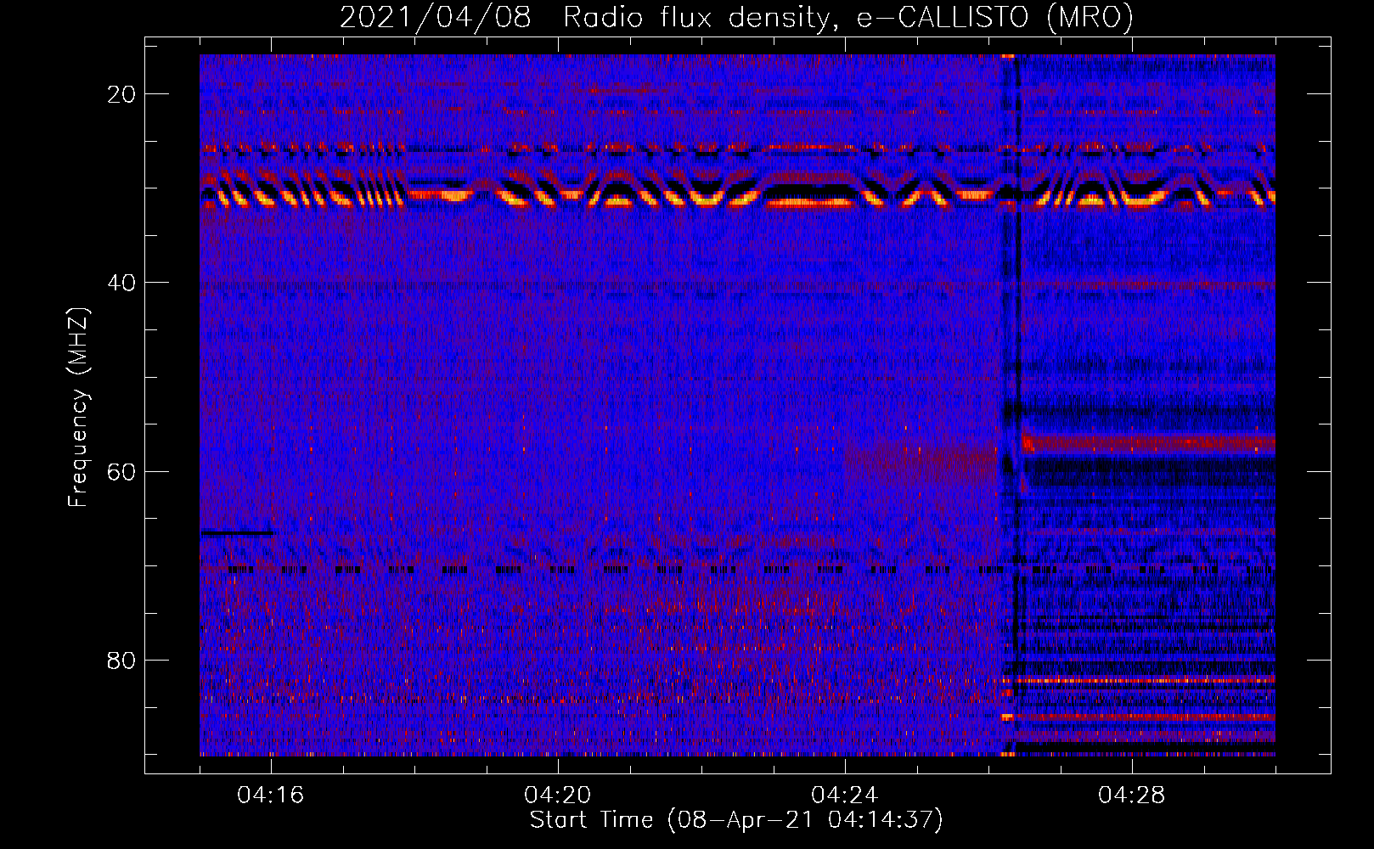This screenshot has height=849, width=1374.
Task: Select the 04:24 time tick label
Action: (x=845, y=796)
